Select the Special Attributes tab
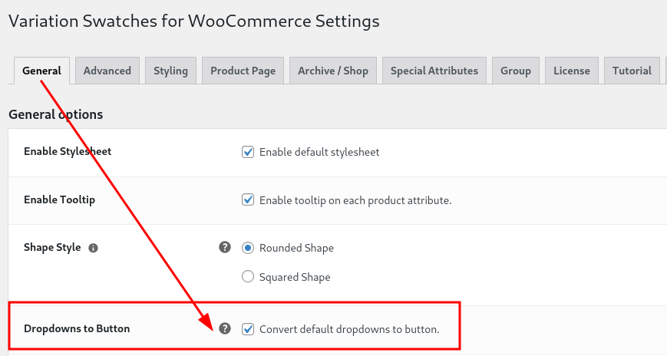This screenshot has width=667, height=356. tap(434, 71)
